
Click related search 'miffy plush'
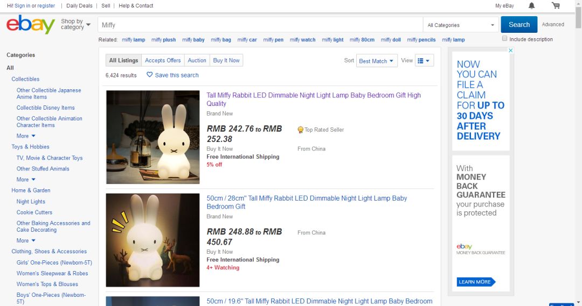coord(163,40)
